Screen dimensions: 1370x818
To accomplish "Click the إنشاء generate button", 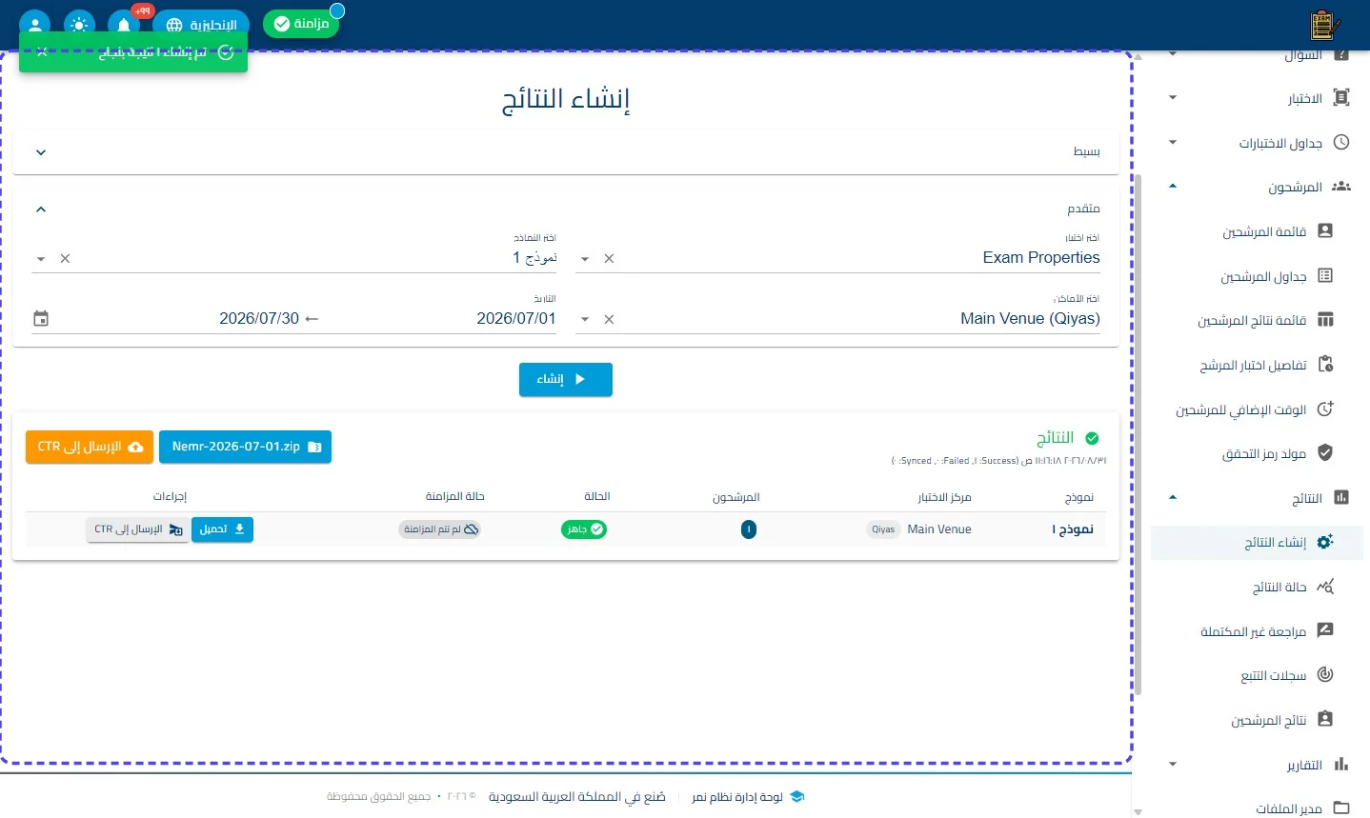I will 566,379.
